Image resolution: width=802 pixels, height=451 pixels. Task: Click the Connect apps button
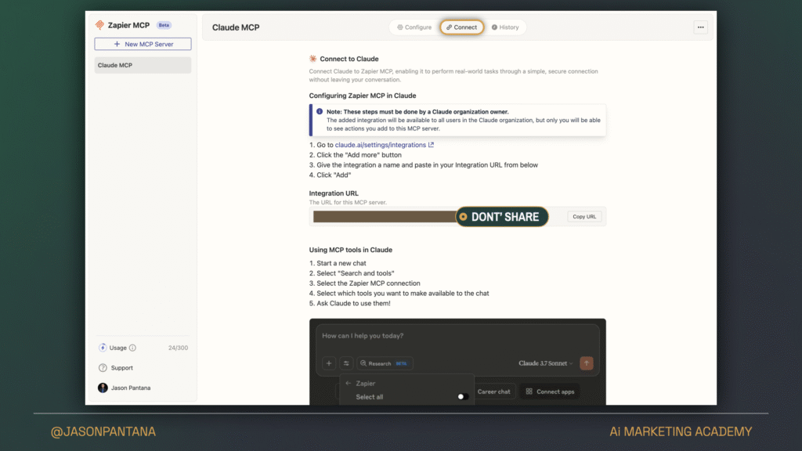pos(550,391)
